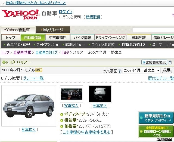
Task: Click the Yahoo! Japan logo
Action: click(x=21, y=14)
